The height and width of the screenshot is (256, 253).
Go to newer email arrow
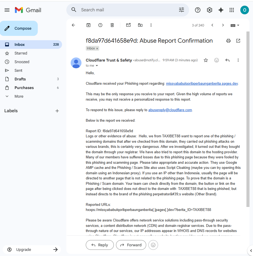(x=212, y=25)
